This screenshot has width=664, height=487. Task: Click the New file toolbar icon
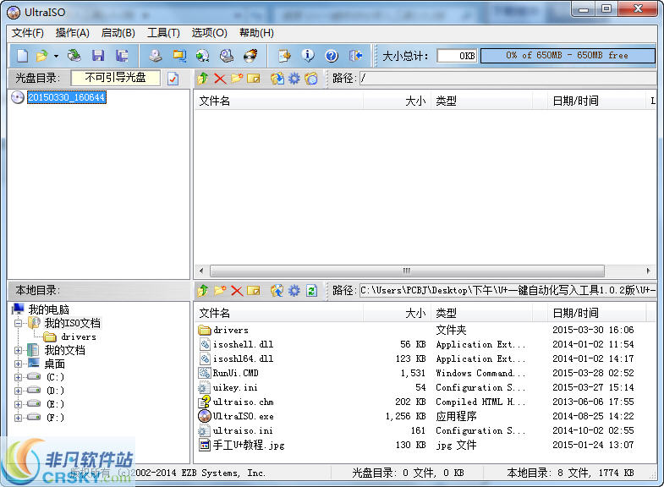click(23, 56)
